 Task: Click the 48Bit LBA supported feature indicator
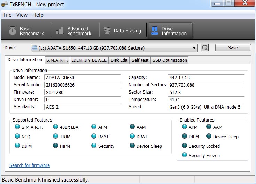[x=55, y=127]
